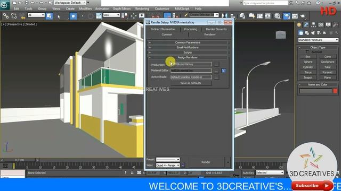Click the binoculars search icon
The width and height of the screenshot is (341, 191).
click(291, 3)
